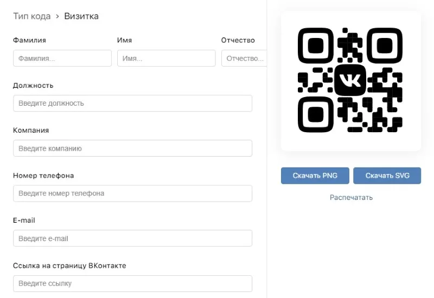Focus the Введите компанию input
Viewport: 434px width, 298px height.
(132, 148)
